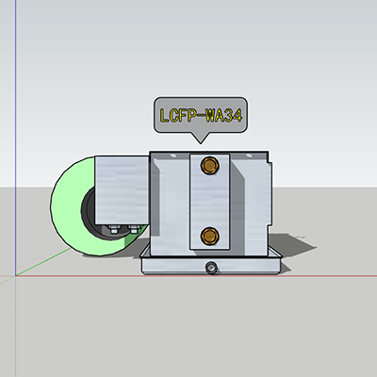Select the left hex nut under bracket
Viewport: 377px width, 377px height.
113,229
